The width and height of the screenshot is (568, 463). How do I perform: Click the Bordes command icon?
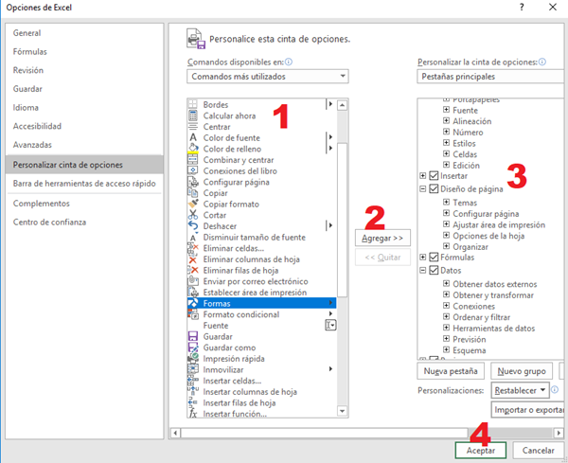193,105
